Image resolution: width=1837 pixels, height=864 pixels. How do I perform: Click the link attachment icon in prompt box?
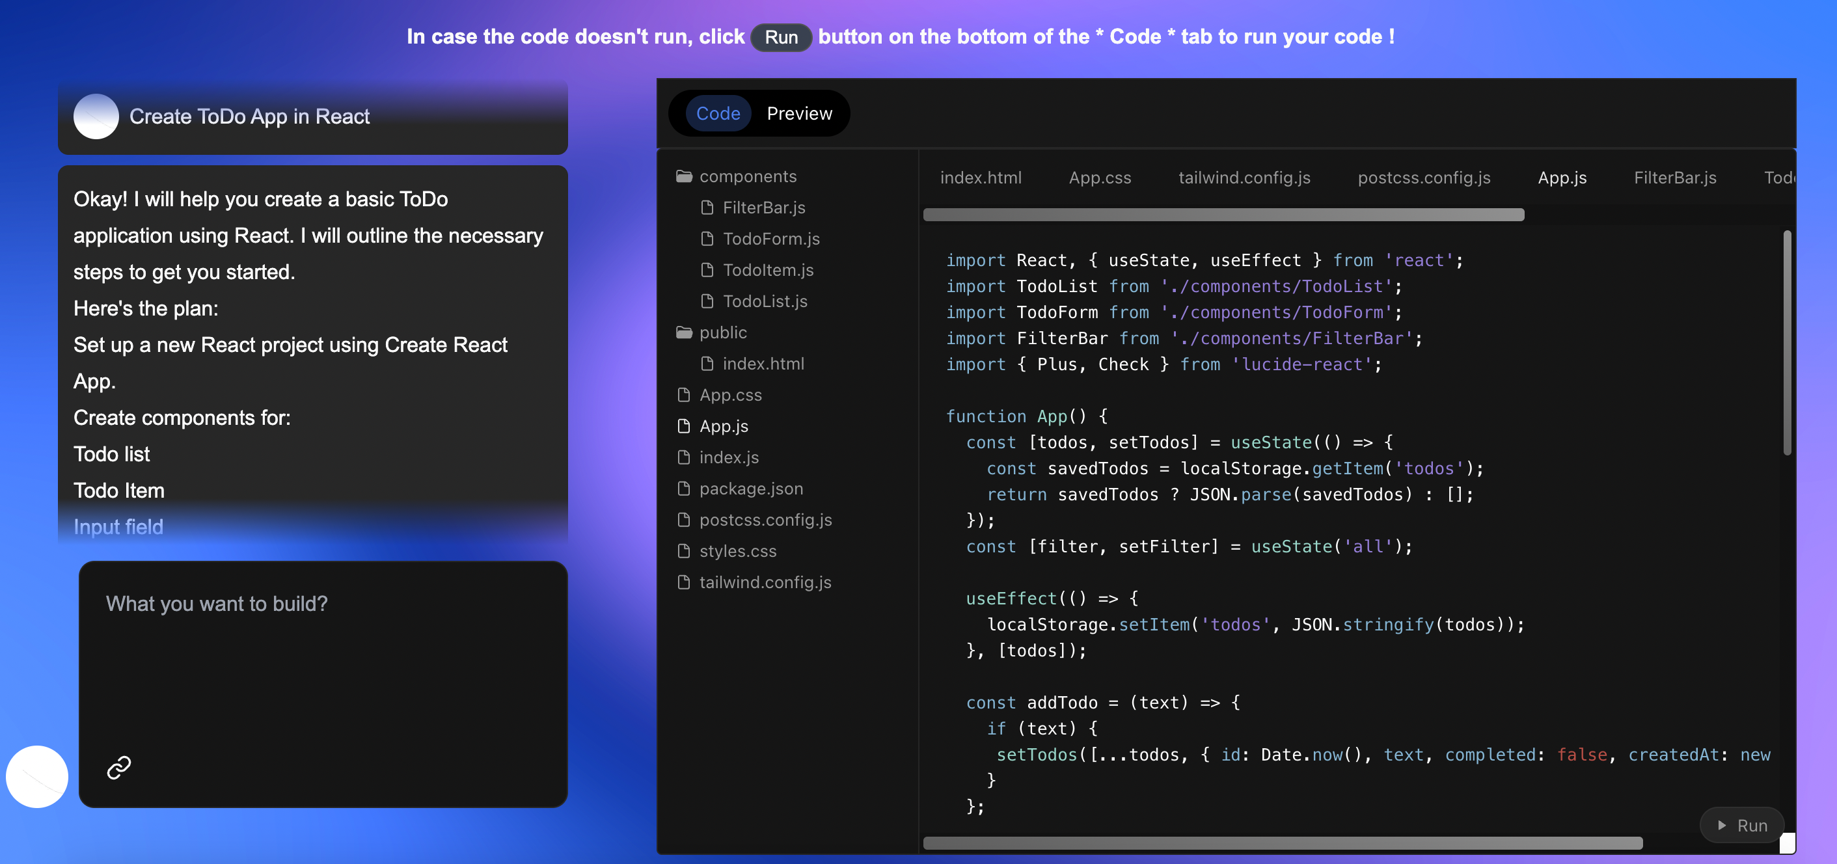pos(118,767)
